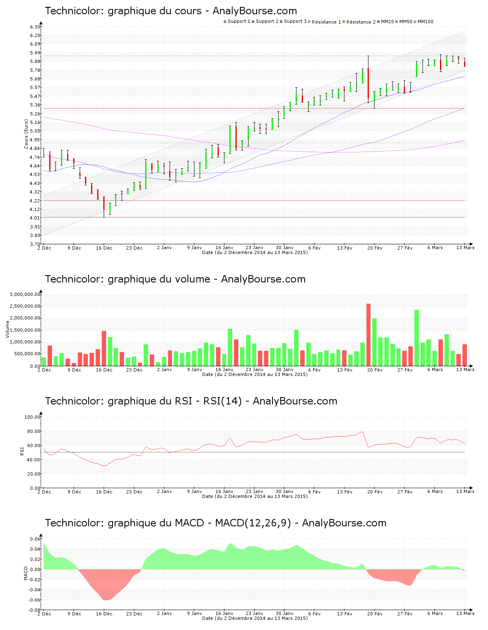Click the 'RSI' y-axis label
Image resolution: width=488 pixels, height=630 pixels.
tap(22, 451)
